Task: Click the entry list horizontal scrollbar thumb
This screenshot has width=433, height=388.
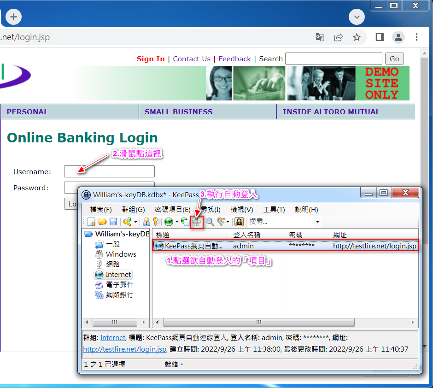Action: (x=259, y=322)
